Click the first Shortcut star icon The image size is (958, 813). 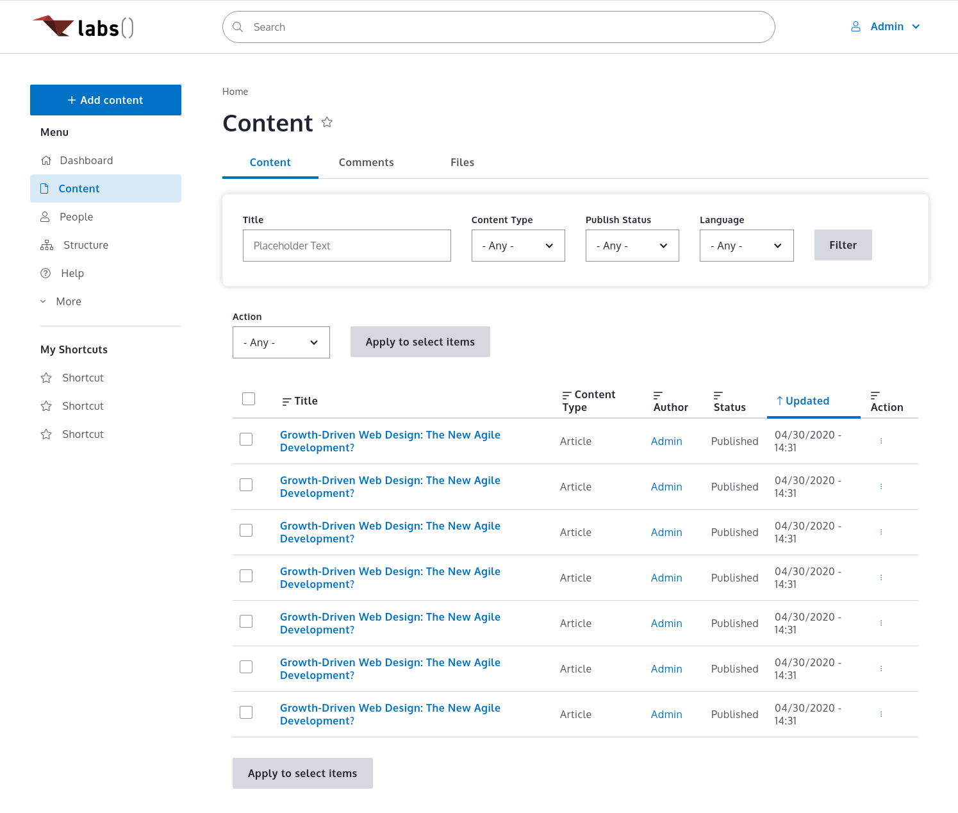point(46,378)
